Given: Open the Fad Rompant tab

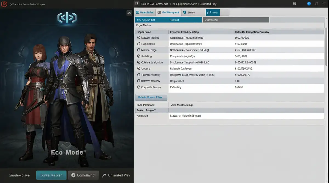Looking at the screenshot, I should point(169,13).
